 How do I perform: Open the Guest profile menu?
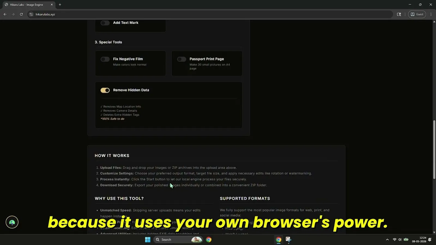(417, 14)
